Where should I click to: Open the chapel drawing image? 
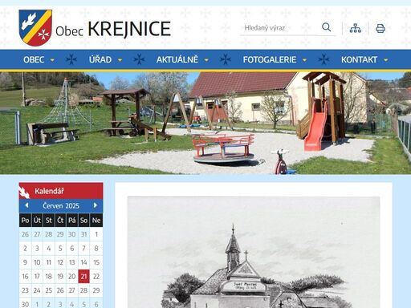coord(254,253)
